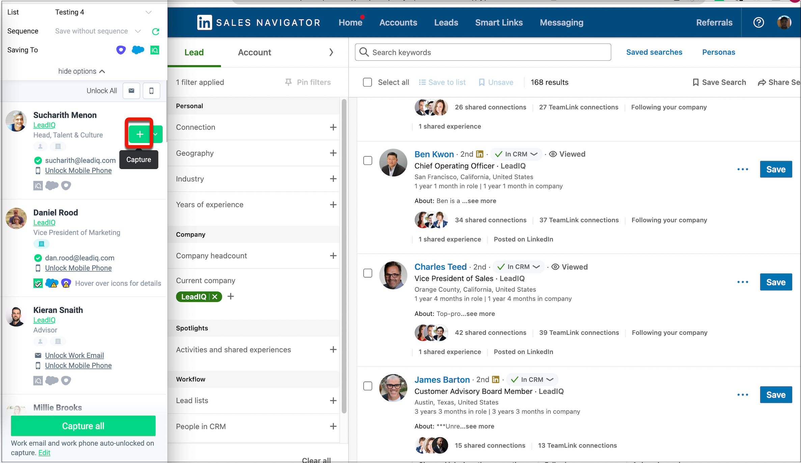This screenshot has height=463, width=801.
Task: Click the Search keywords input field
Action: click(482, 52)
